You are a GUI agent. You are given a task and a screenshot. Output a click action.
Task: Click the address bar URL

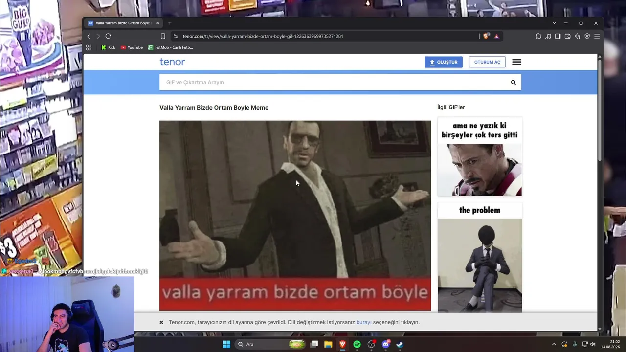click(263, 36)
